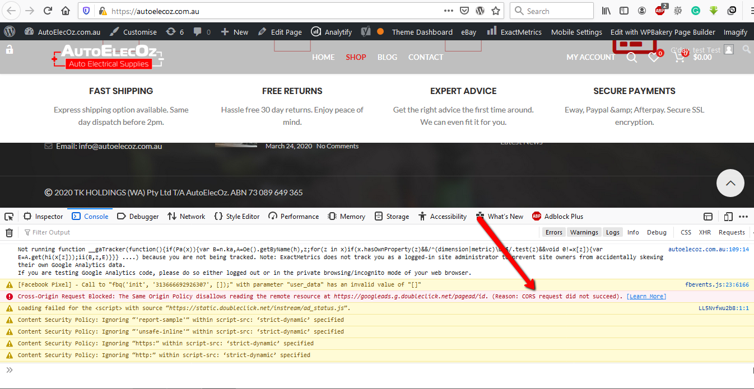Open Theme Dashboard menu
This screenshot has width=754, height=389.
(422, 32)
